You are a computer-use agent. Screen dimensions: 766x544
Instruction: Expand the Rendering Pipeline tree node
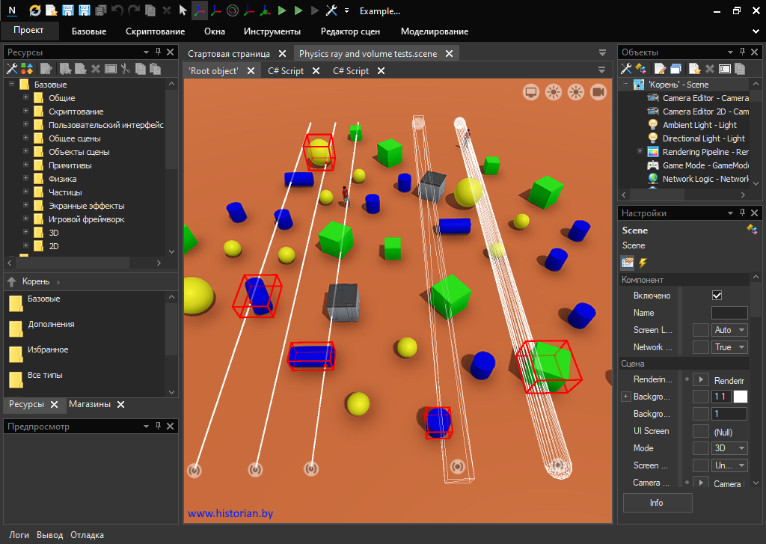pyautogui.click(x=640, y=152)
